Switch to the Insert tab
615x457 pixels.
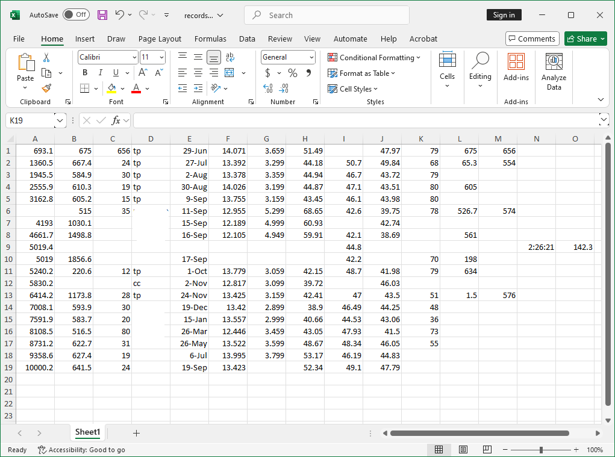85,39
